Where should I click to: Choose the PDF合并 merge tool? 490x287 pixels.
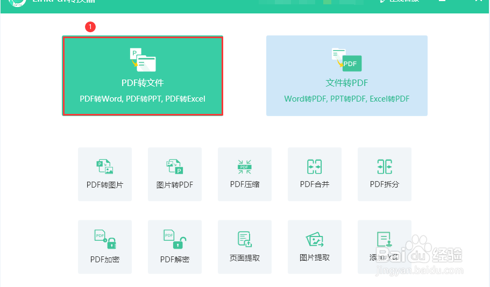click(x=315, y=174)
